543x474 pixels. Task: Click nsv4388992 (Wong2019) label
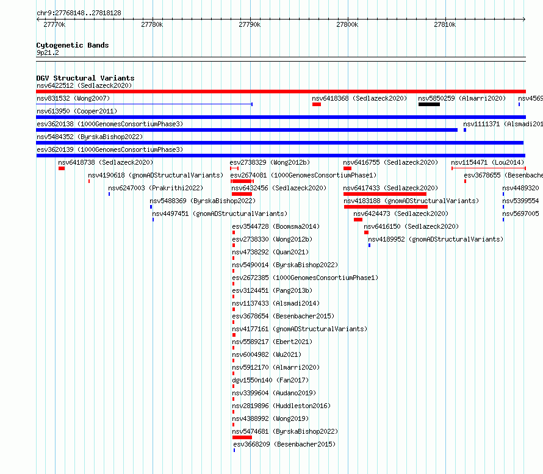click(x=270, y=418)
